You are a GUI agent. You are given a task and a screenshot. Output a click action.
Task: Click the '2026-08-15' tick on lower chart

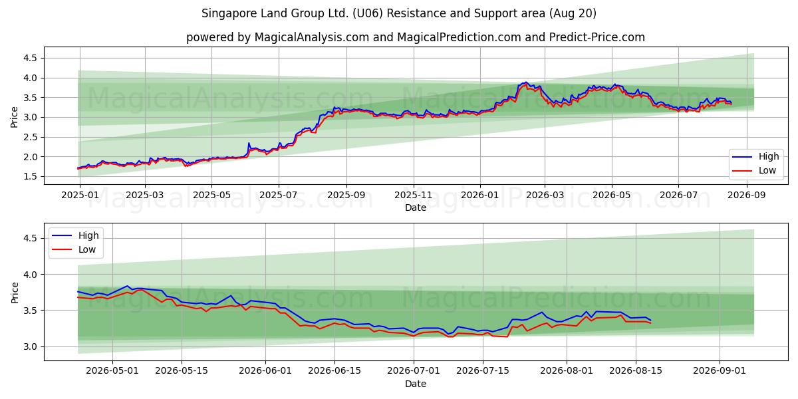click(x=636, y=371)
